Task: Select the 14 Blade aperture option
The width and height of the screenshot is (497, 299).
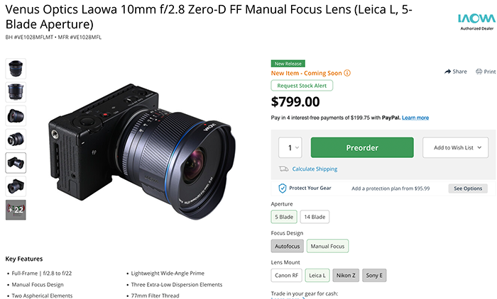Action: 315,217
